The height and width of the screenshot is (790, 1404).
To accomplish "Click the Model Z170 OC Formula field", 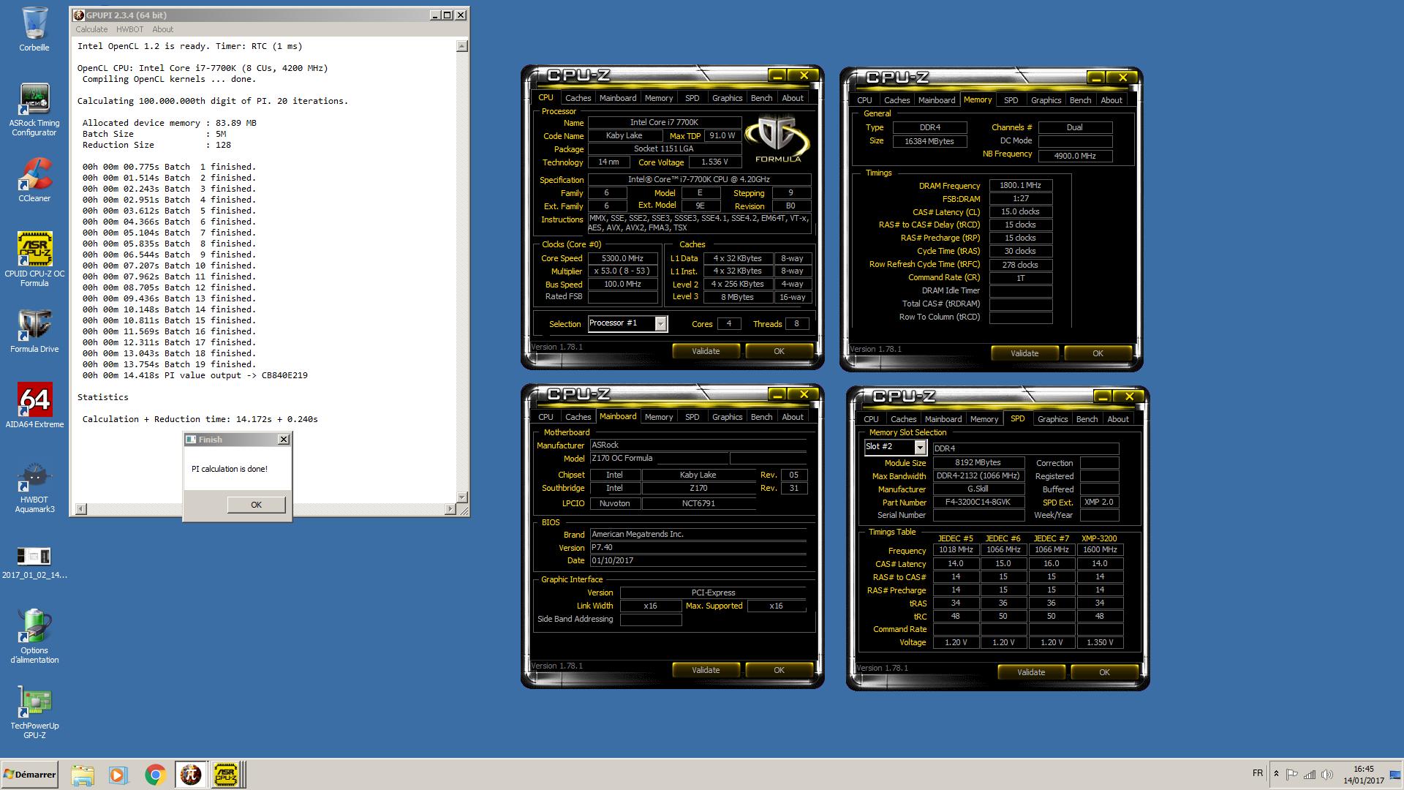I will pyautogui.click(x=658, y=459).
